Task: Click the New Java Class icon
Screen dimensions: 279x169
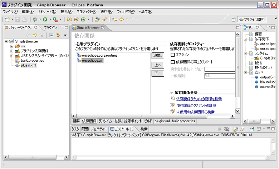Action: pyautogui.click(x=83, y=19)
